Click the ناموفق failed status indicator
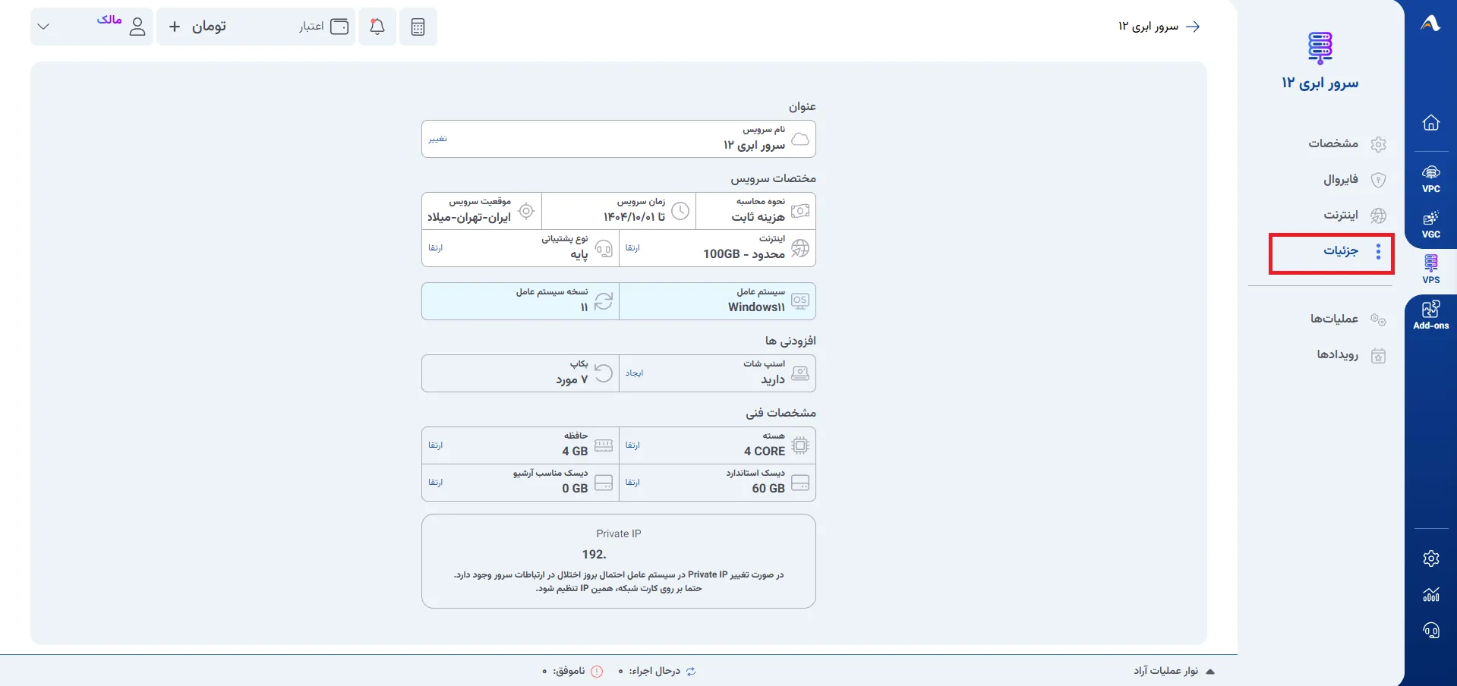 573,672
